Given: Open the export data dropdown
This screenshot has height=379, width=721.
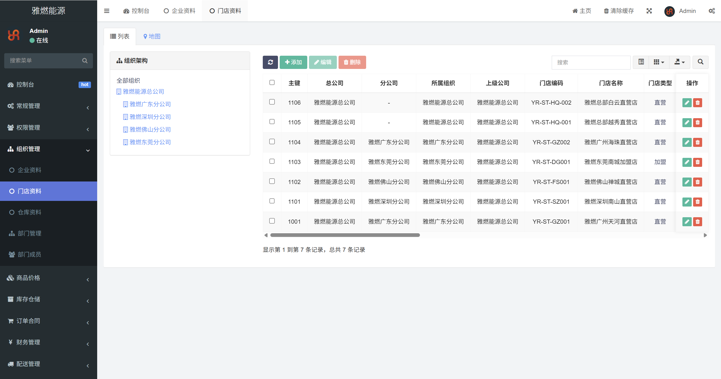Looking at the screenshot, I should pos(680,62).
